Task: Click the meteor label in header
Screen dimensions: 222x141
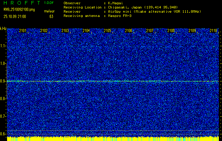Action: pos(49,12)
